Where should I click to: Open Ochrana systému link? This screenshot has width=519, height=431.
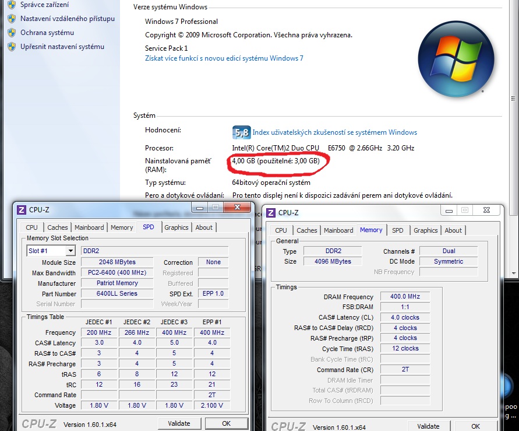(47, 33)
